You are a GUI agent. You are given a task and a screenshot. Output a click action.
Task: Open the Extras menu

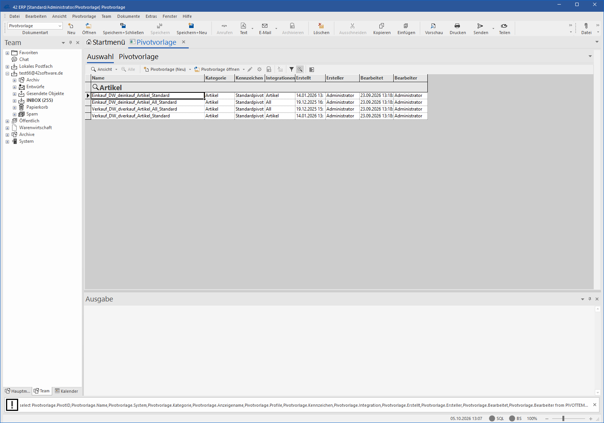[151, 16]
